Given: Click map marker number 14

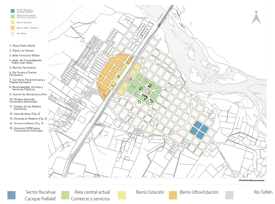Looking at the screenshot, I should pos(151,101).
